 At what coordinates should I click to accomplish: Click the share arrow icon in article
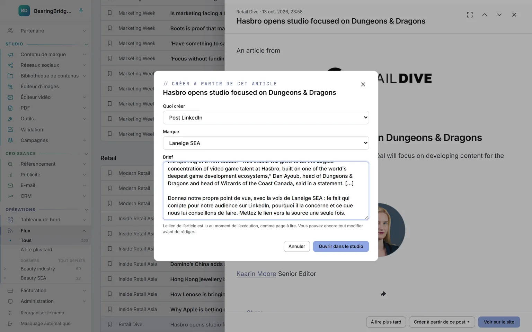383,294
